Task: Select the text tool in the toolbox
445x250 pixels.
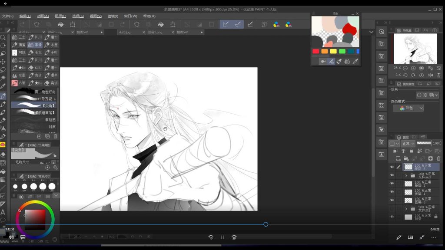Action: pos(3,212)
